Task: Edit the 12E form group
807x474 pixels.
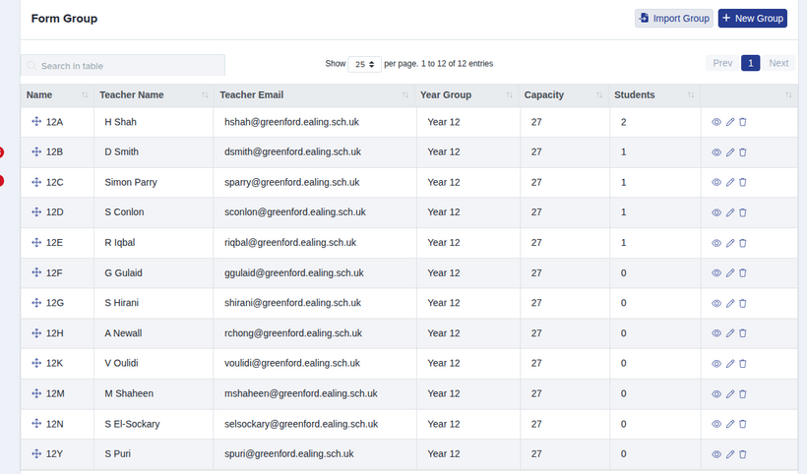Action: pyautogui.click(x=730, y=243)
